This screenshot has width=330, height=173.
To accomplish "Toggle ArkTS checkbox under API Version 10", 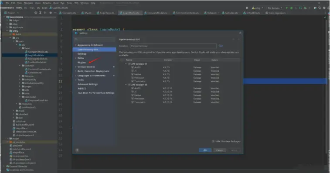I will tap(133, 88).
